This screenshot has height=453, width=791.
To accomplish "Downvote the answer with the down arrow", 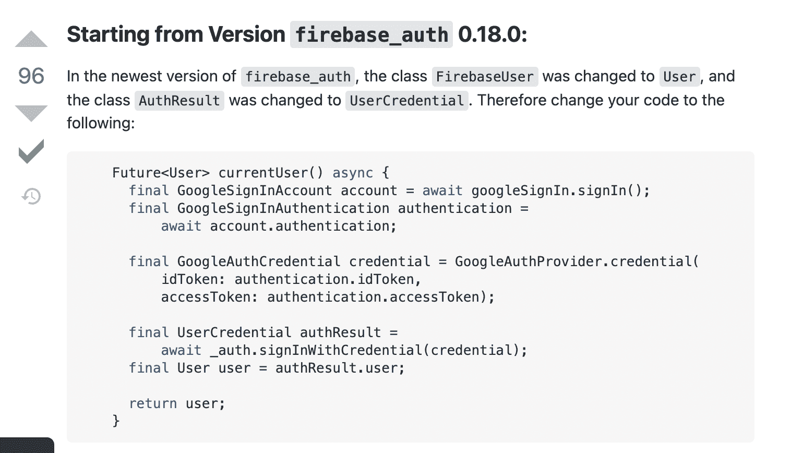I will [31, 113].
